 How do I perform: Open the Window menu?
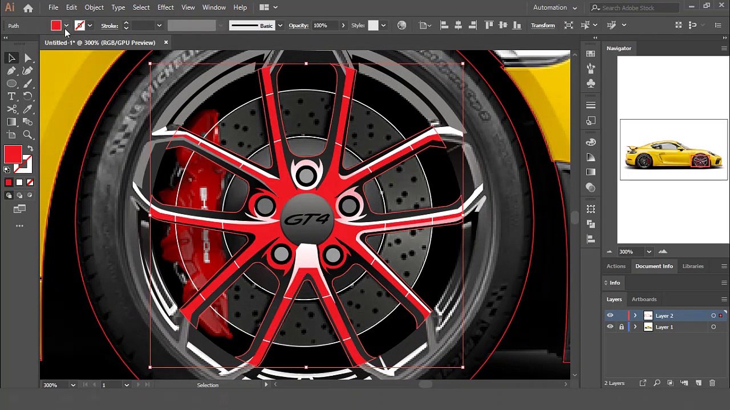[214, 7]
